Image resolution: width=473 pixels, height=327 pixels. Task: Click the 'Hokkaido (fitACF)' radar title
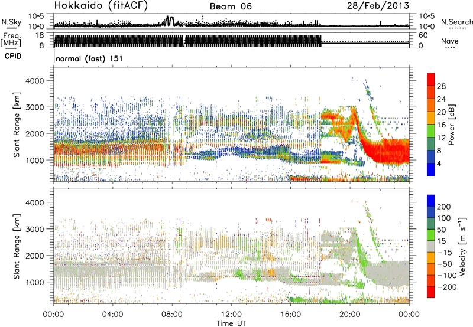(x=101, y=5)
